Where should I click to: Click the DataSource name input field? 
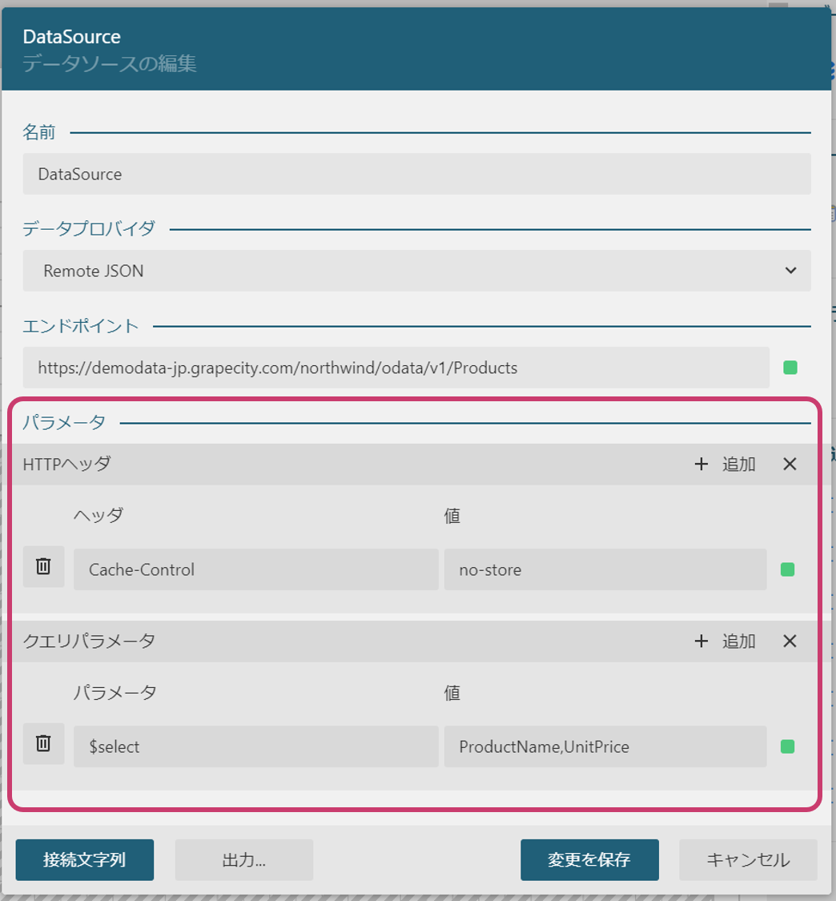416,174
